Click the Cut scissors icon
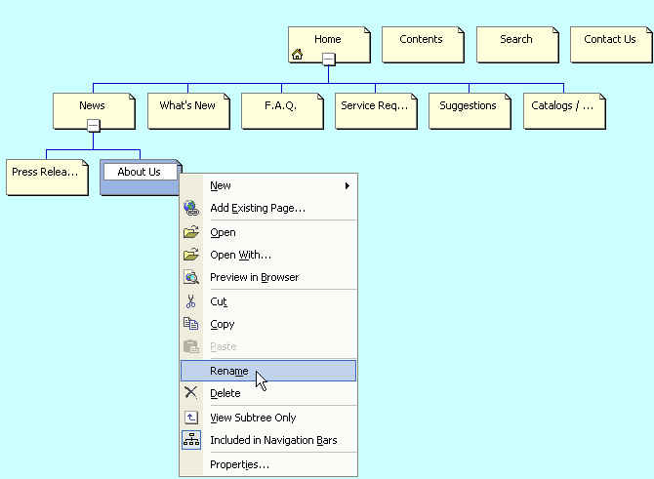 190,301
